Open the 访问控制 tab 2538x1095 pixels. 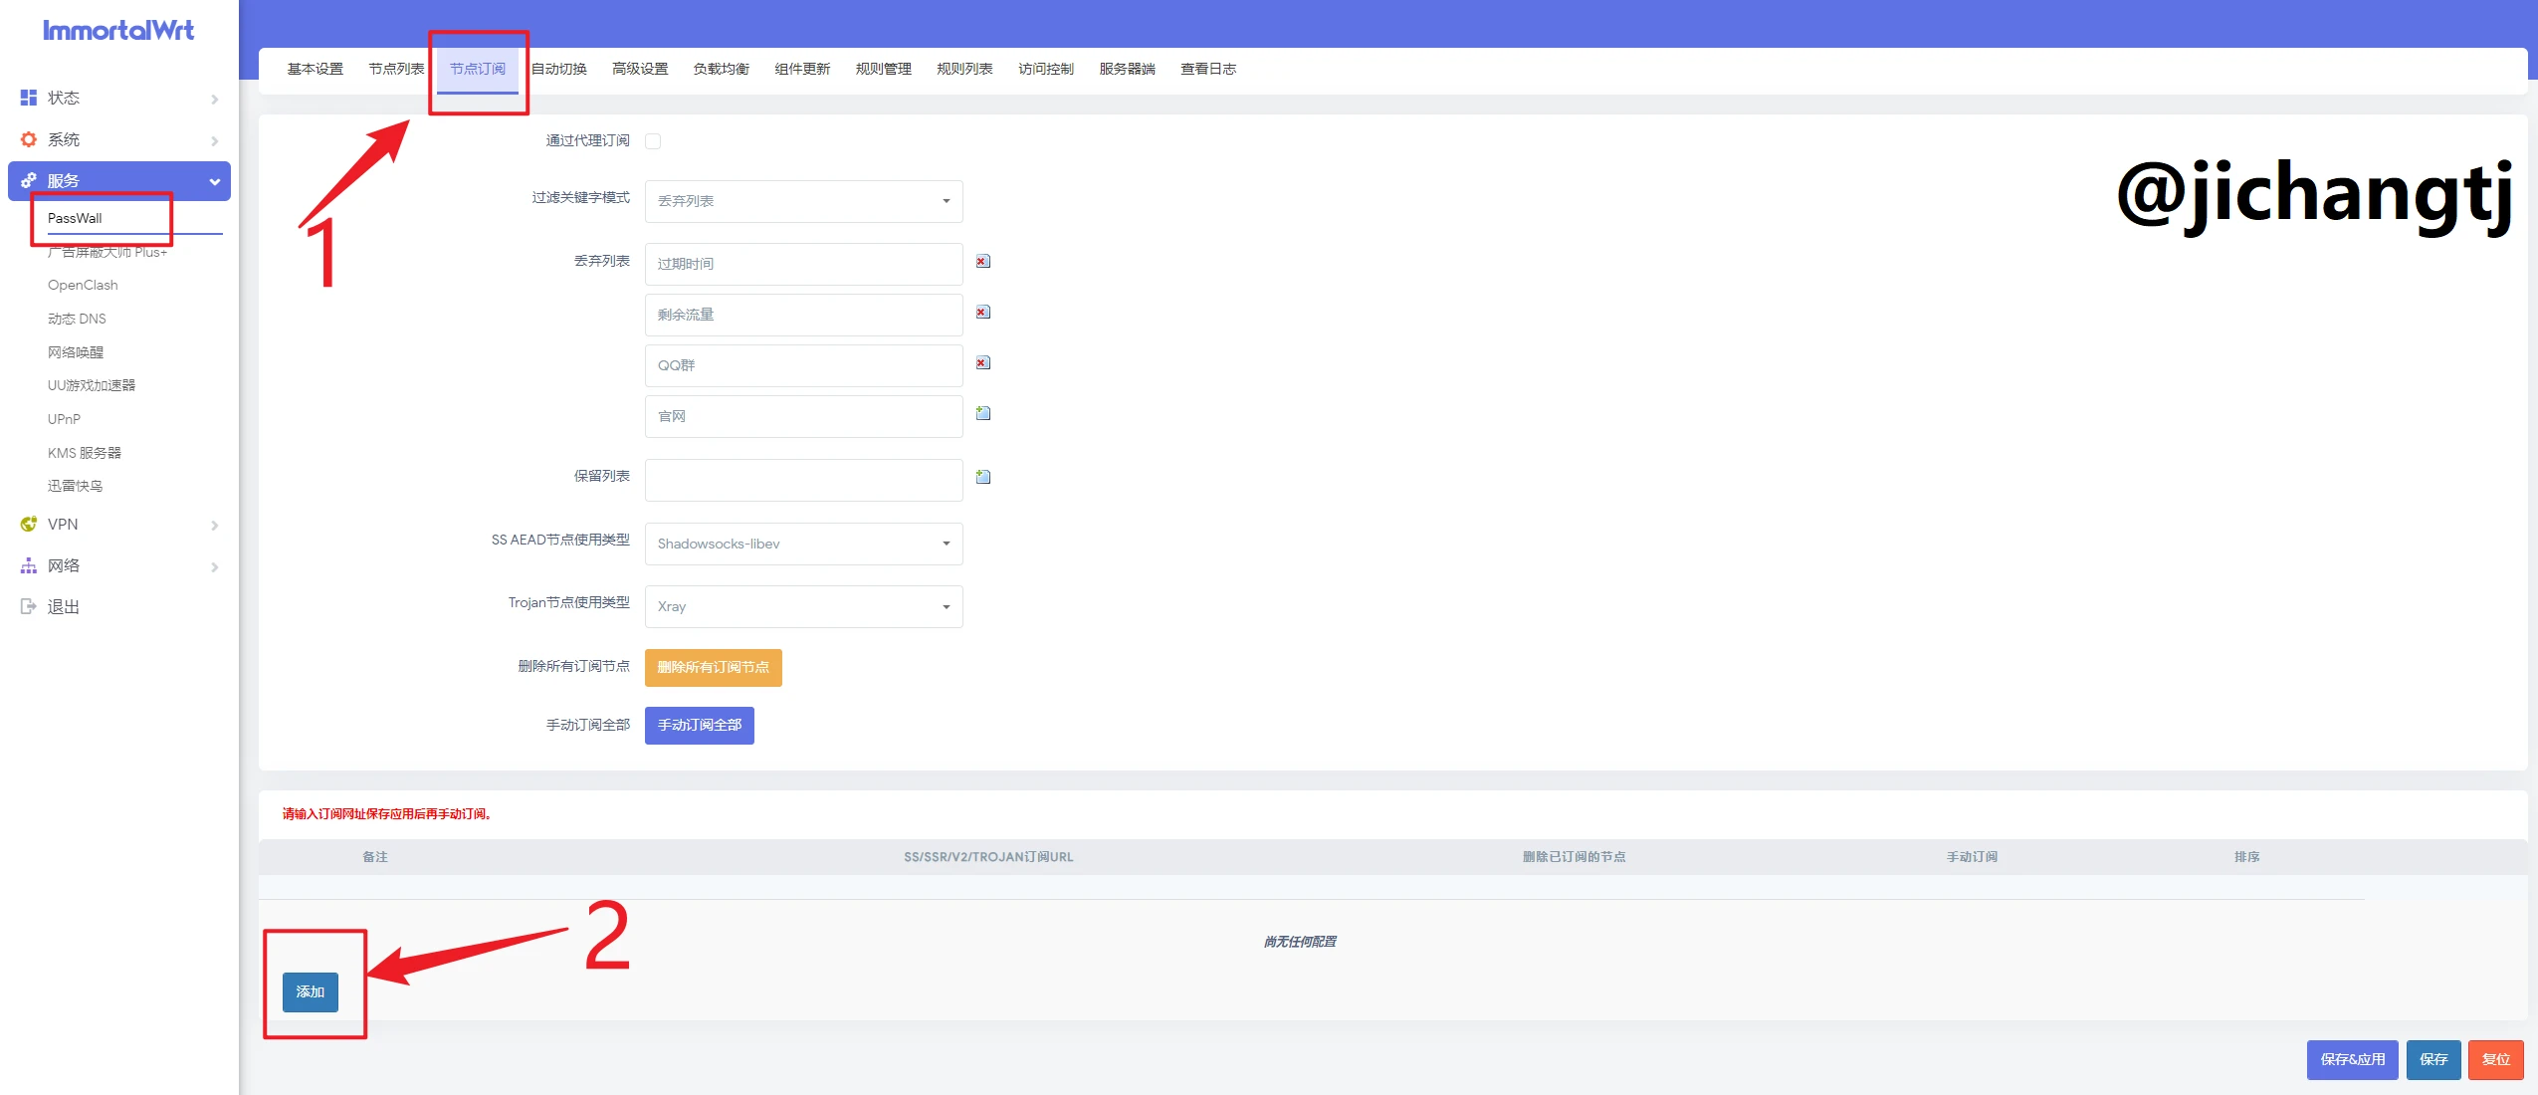coord(1046,69)
